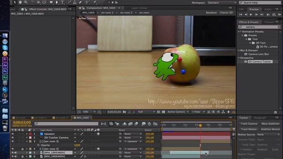Click the Warp Stabilizer button
The width and height of the screenshot is (283, 159).
point(270,124)
